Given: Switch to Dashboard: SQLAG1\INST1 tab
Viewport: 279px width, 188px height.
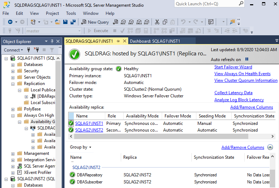Looking at the screenshot, I should point(155,41).
